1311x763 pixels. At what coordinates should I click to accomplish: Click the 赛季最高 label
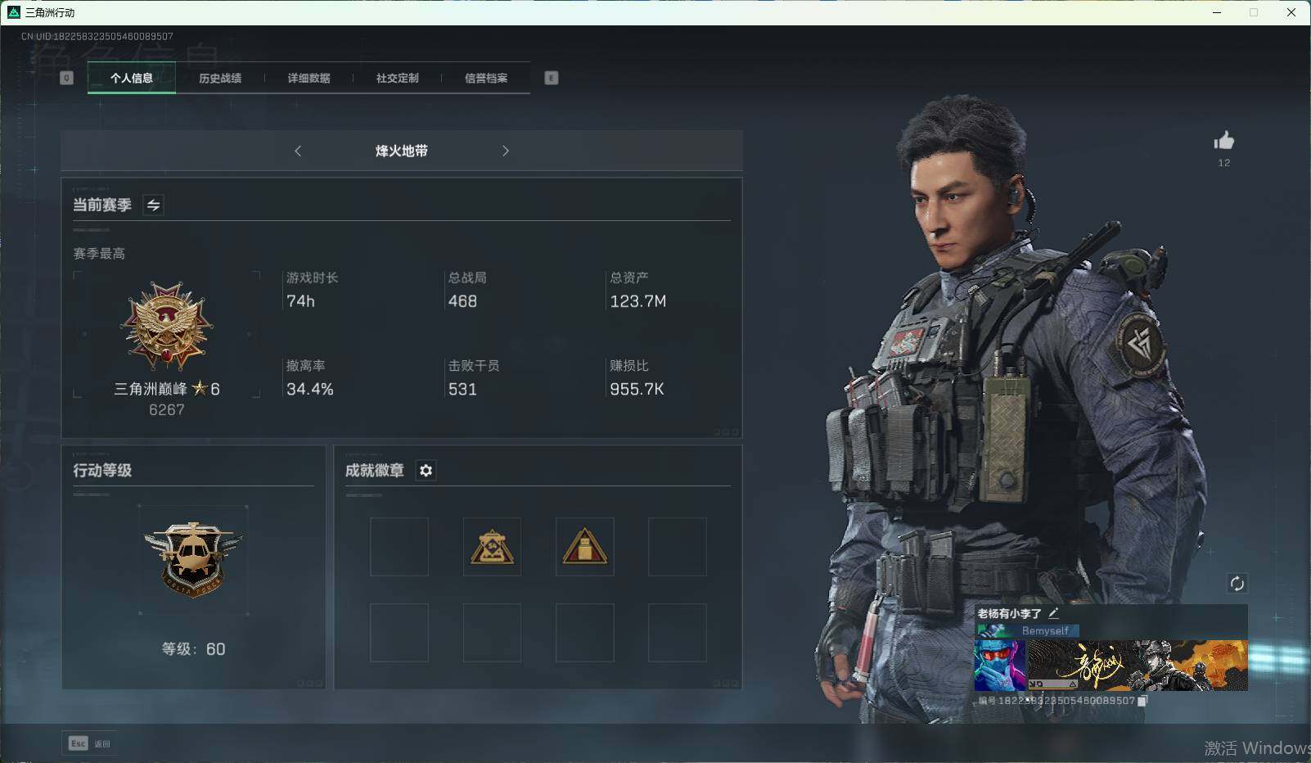[x=99, y=254]
